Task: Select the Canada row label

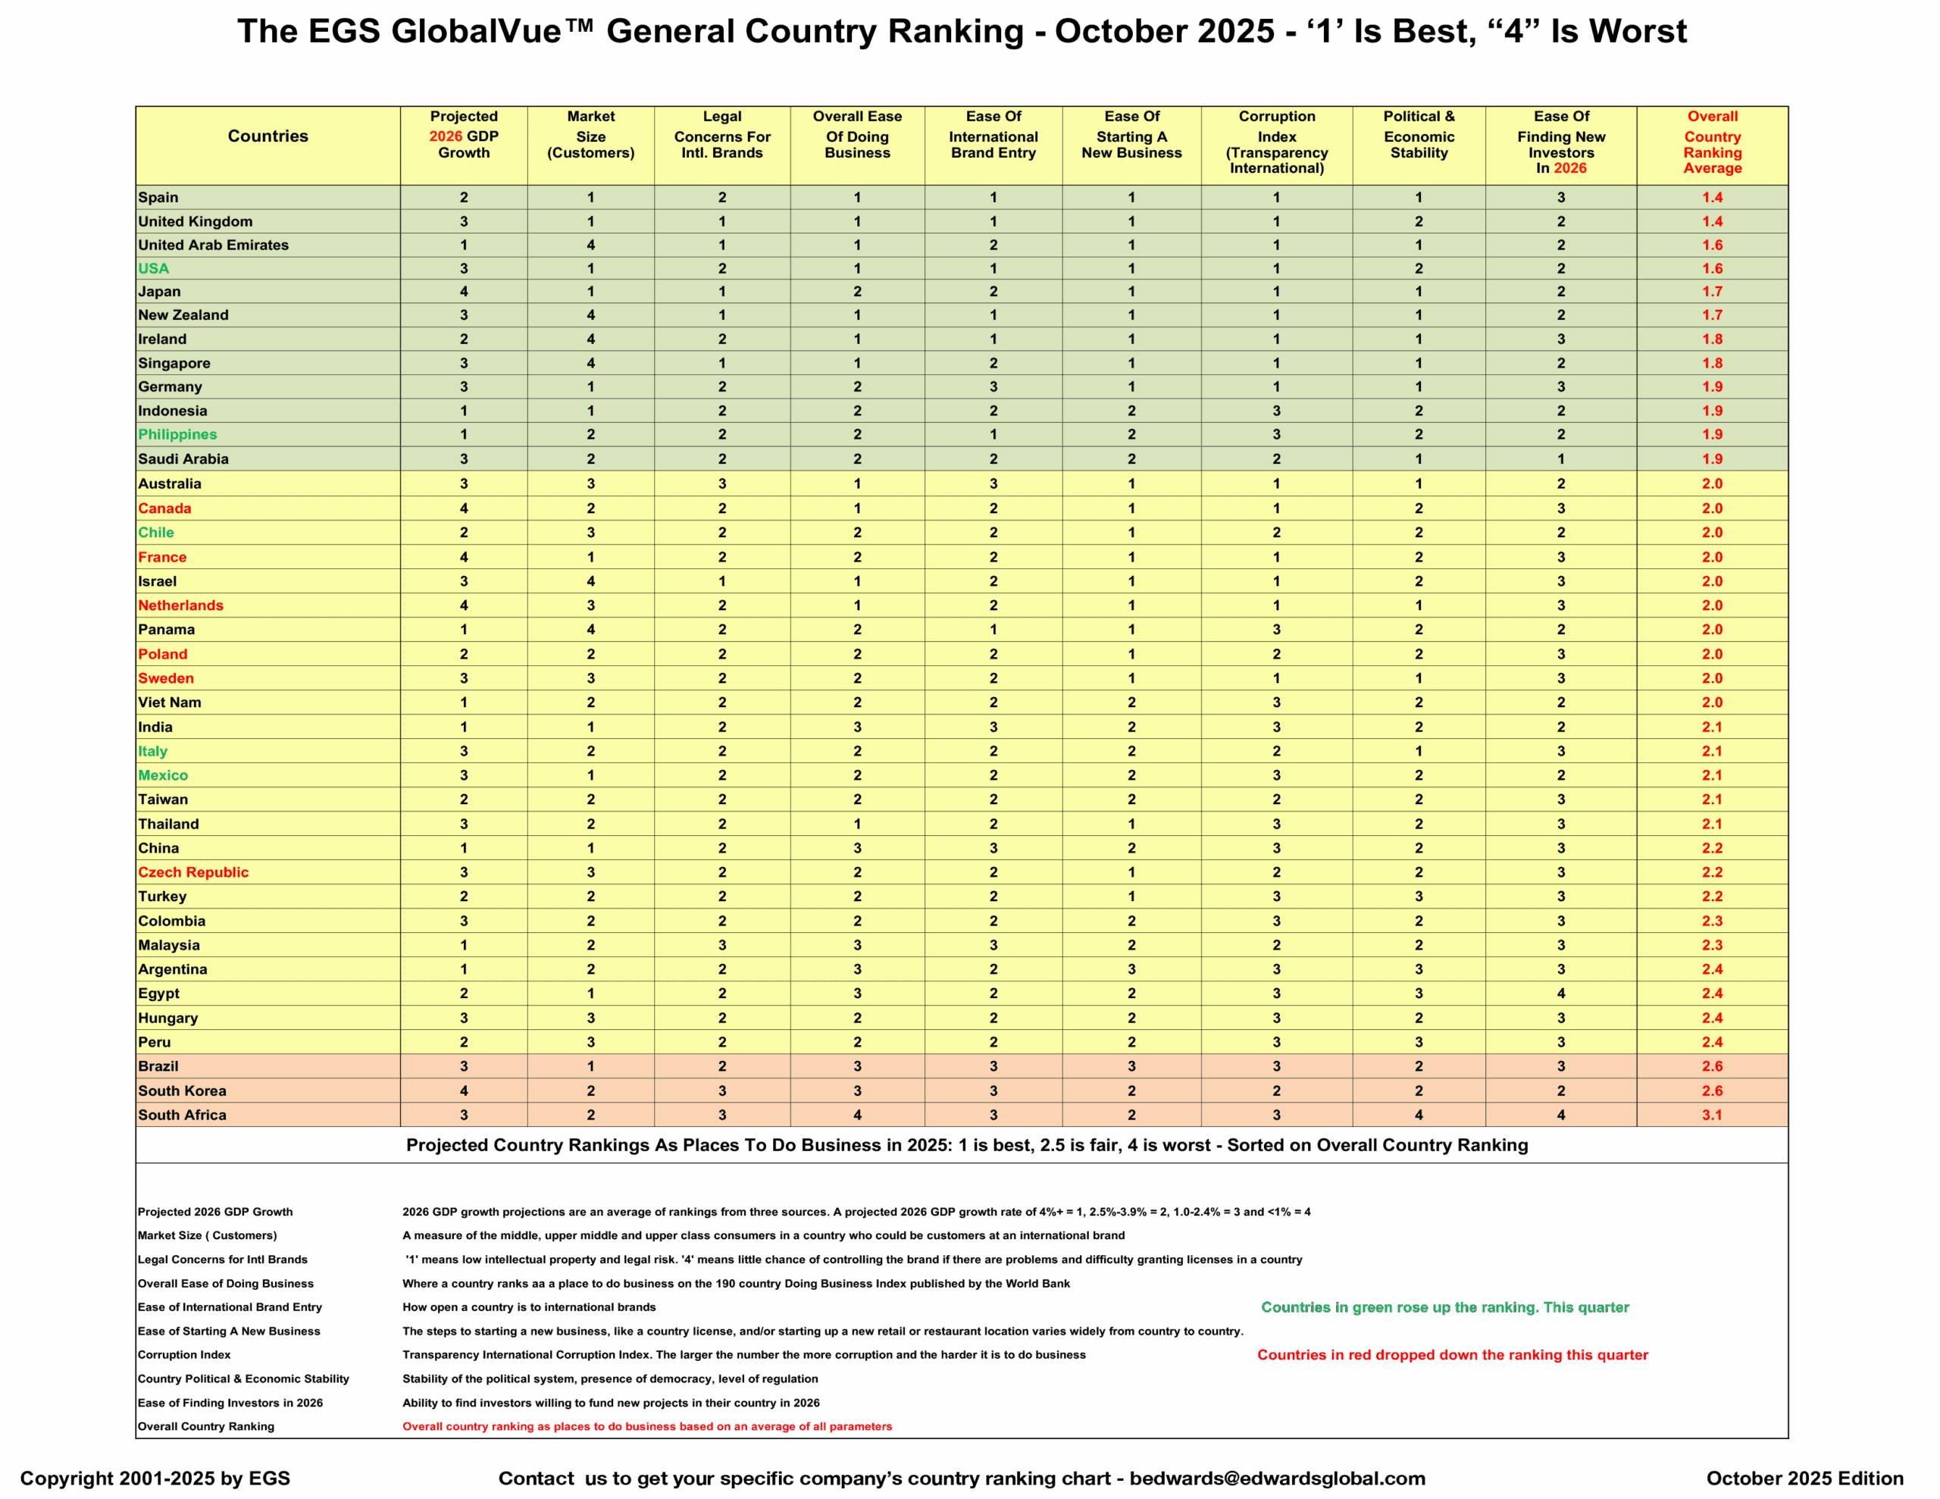Action: coord(164,509)
